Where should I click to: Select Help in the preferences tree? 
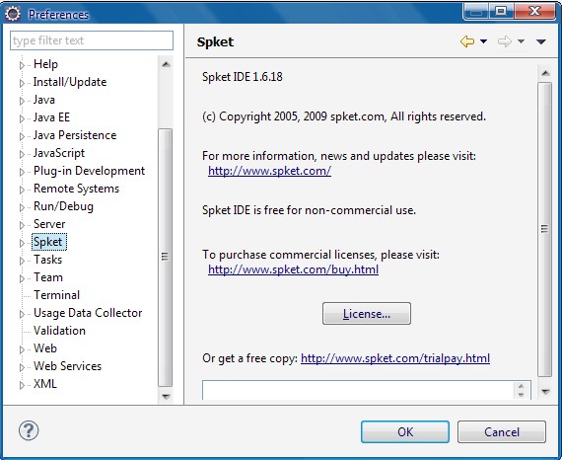point(45,64)
